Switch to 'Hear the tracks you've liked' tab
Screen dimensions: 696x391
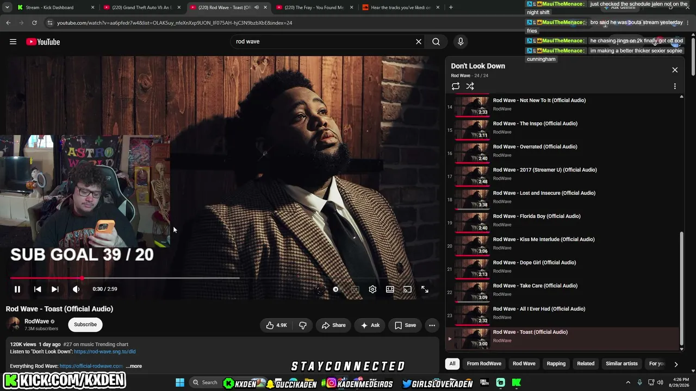[x=401, y=8]
